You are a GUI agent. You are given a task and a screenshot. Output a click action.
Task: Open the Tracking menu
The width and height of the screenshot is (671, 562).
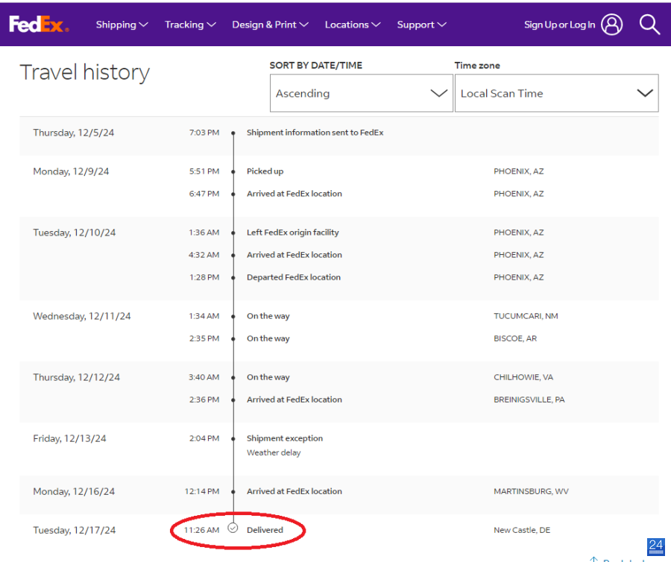pyautogui.click(x=190, y=25)
